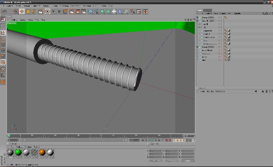Image resolution: width=273 pixels, height=167 pixels.
Task: Open the Modifica menu in Attributes panel
Action: [x=210, y=92]
